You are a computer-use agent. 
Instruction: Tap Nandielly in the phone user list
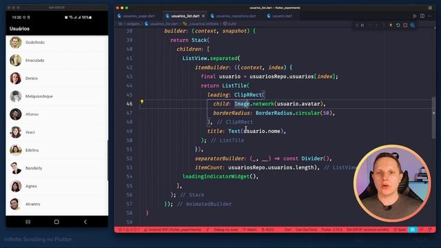57,168
